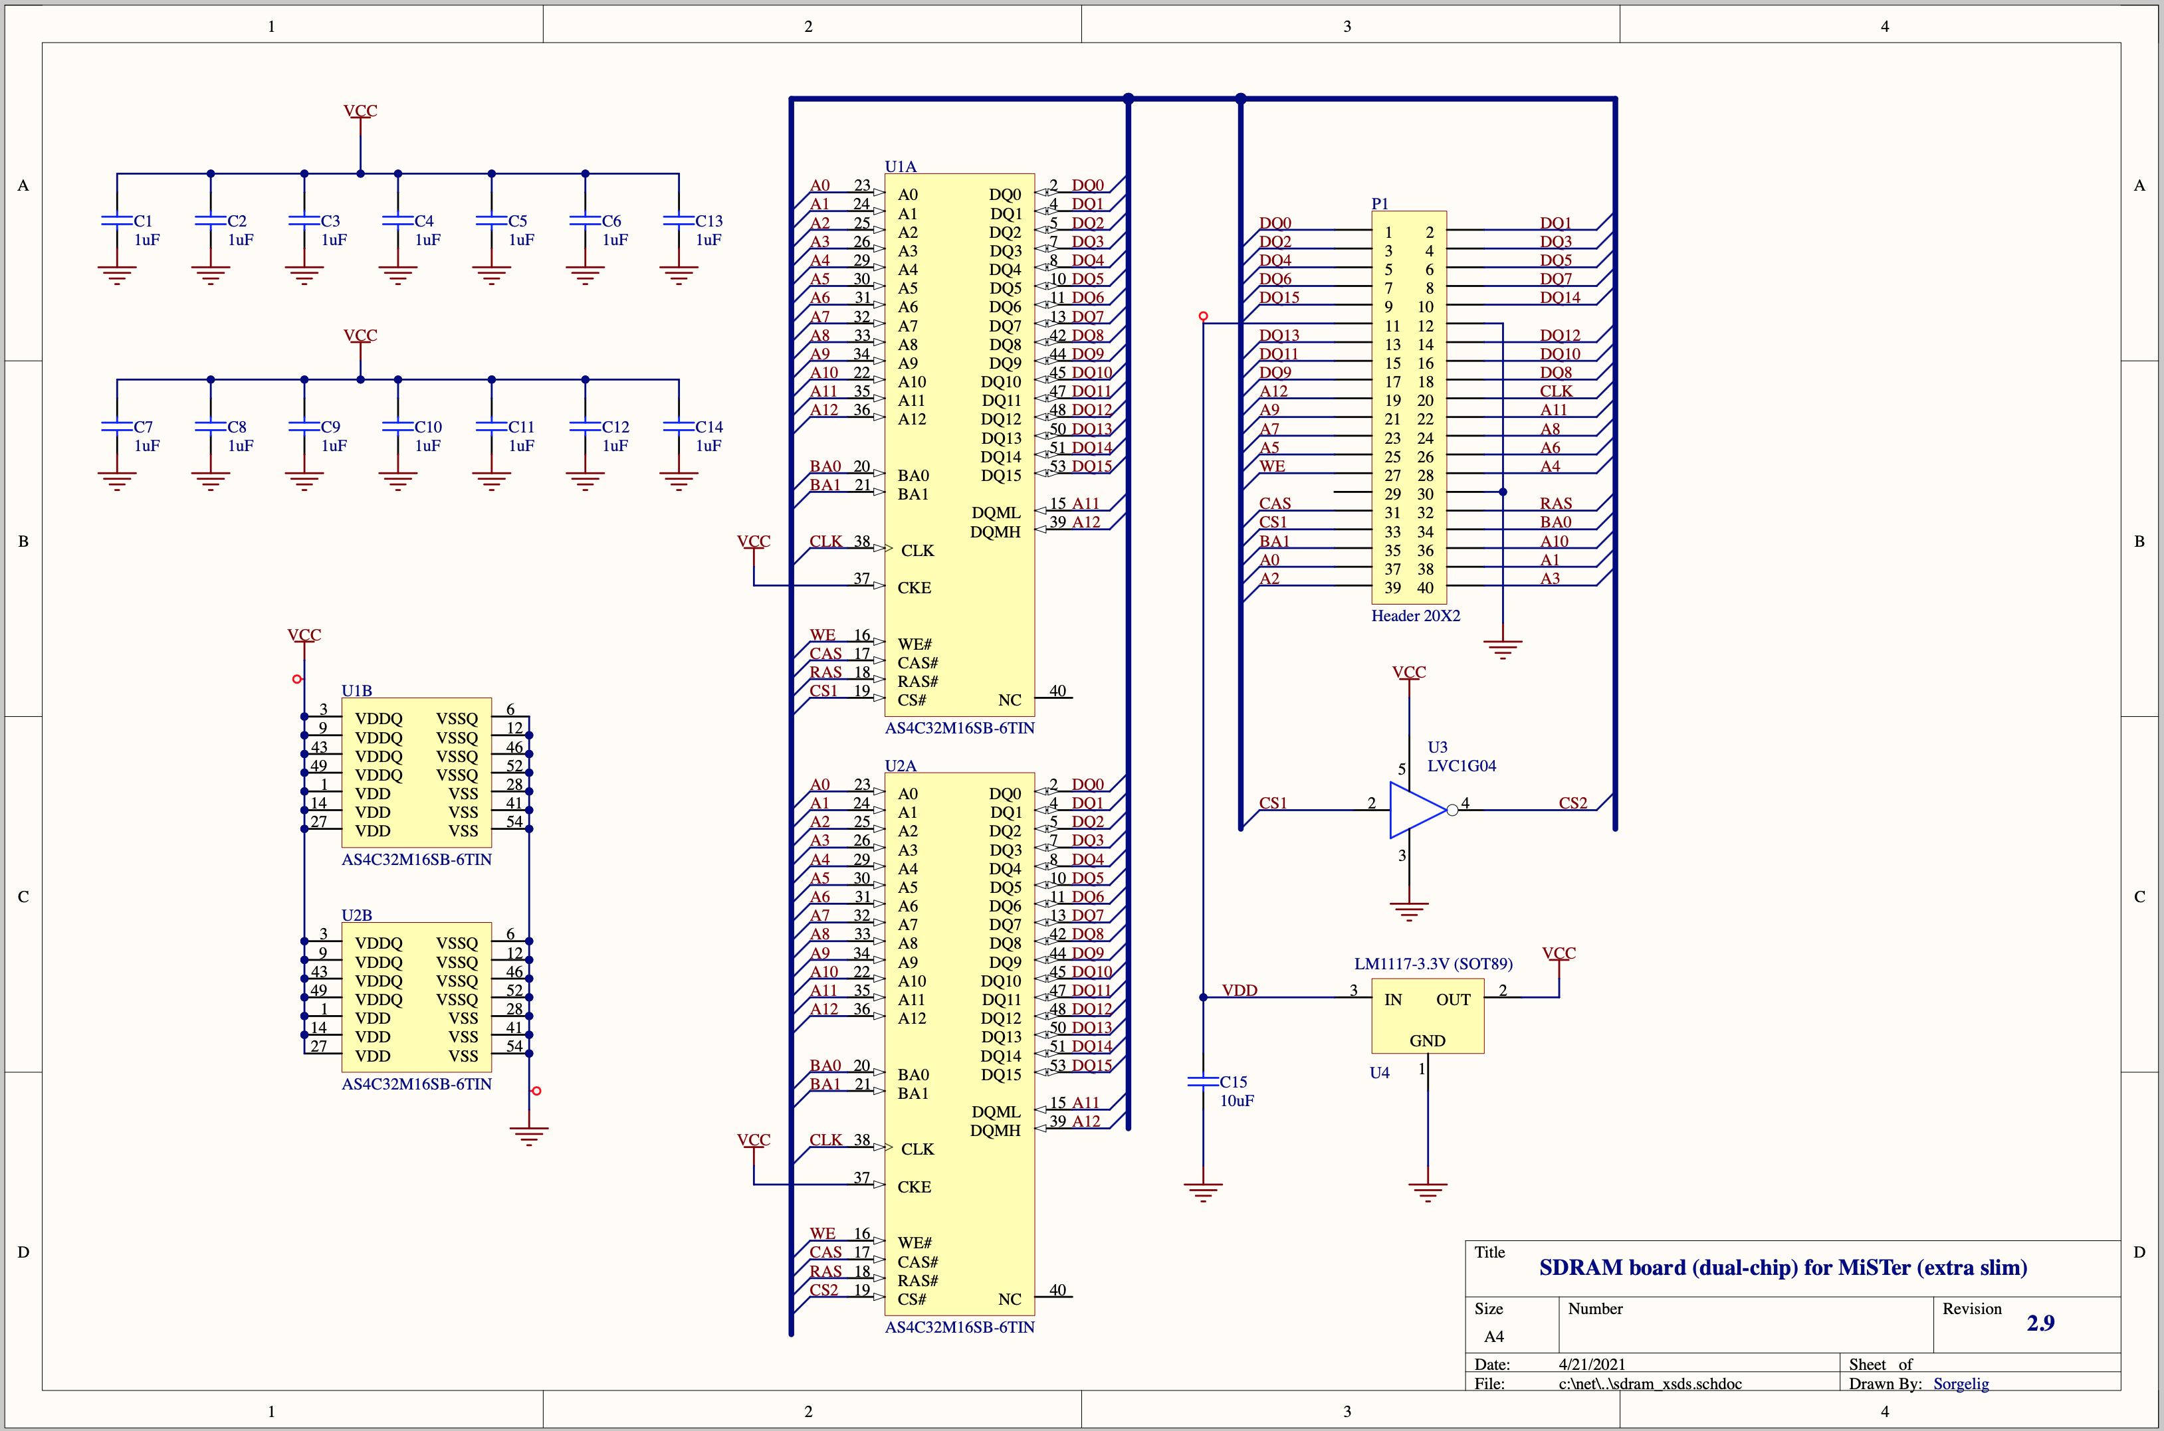Click the ground symbol below U2B
2164x1431 pixels.
(528, 1136)
